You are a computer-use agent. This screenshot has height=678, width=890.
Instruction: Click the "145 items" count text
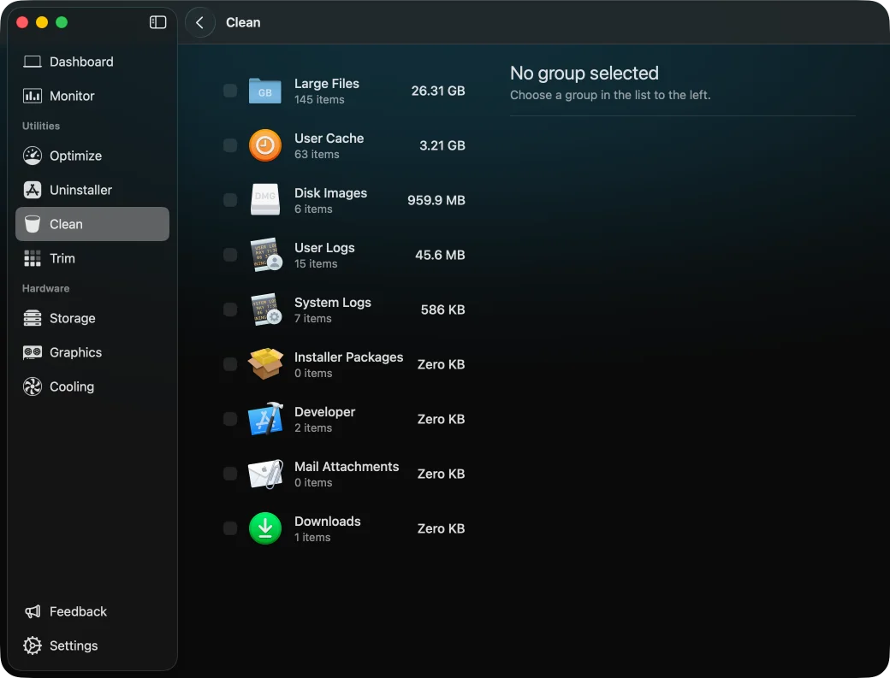319,100
